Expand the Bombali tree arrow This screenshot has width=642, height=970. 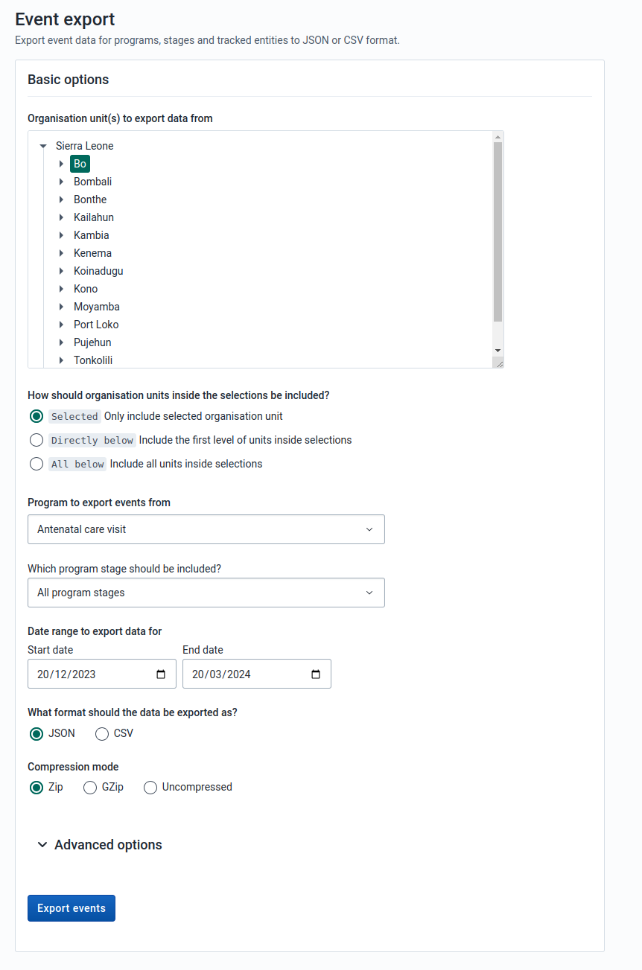(x=62, y=182)
